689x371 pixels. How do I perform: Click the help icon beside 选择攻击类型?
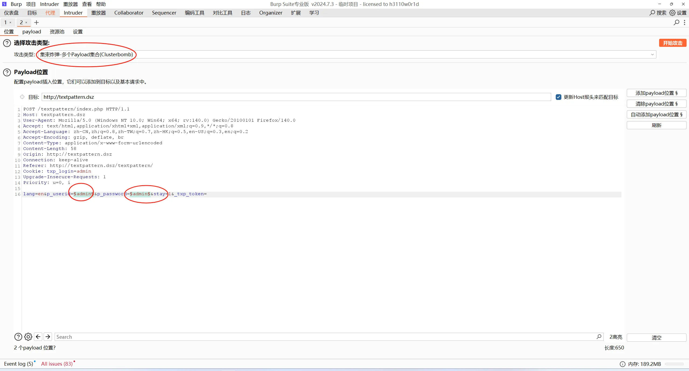(7, 43)
